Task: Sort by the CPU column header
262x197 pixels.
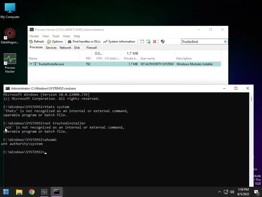Action: [x=97, y=56]
